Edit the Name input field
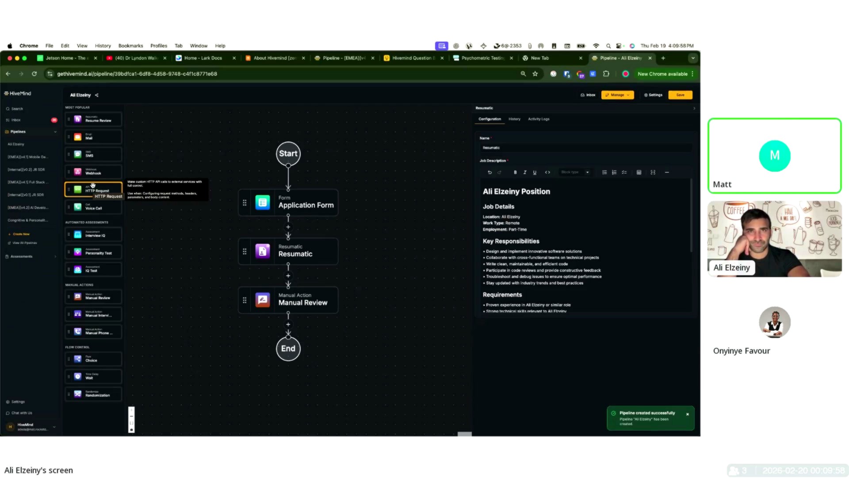Image resolution: width=849 pixels, height=478 pixels. [586, 148]
